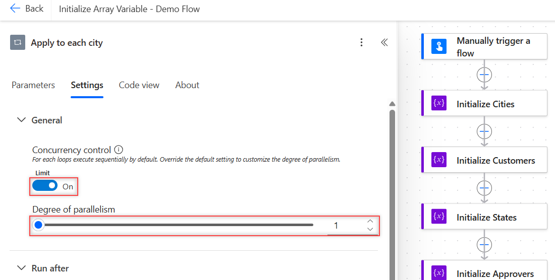Insert step below Manually trigger a flow
Screen dimensions: 555x280
pos(484,75)
